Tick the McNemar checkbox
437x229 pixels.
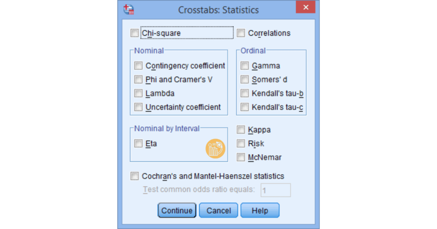(241, 157)
